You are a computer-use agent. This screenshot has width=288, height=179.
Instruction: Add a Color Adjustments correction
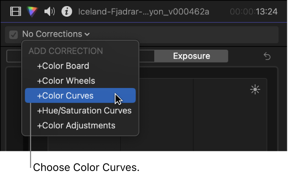(76, 126)
